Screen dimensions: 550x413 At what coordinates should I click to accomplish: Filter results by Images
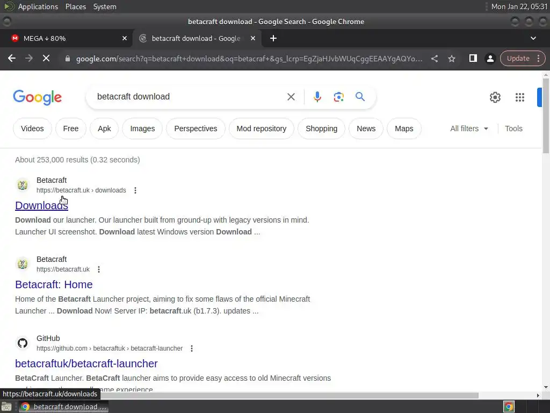142,129
